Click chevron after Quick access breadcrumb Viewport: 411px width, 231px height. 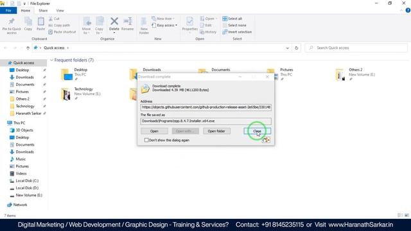68,48
